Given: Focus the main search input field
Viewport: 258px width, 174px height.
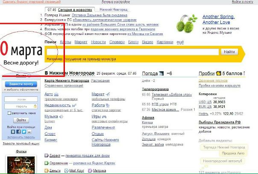Looking at the screenshot, I should coord(133,52).
